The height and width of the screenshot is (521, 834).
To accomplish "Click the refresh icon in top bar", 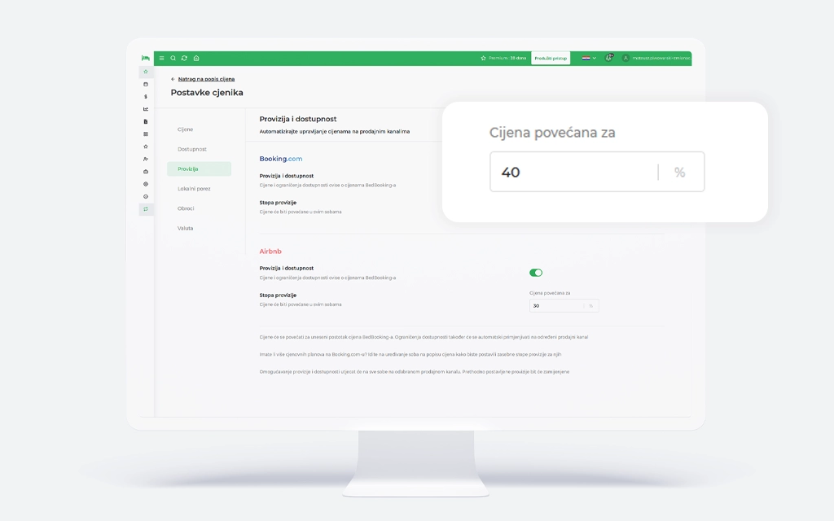I will 184,59.
